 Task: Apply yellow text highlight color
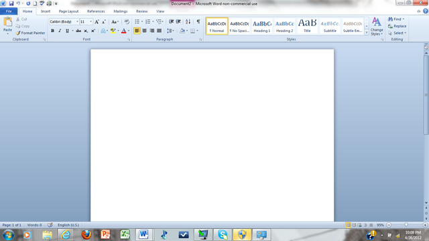point(113,31)
